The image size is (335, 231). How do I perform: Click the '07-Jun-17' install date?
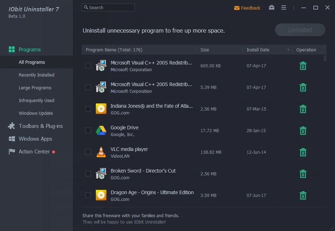click(256, 195)
